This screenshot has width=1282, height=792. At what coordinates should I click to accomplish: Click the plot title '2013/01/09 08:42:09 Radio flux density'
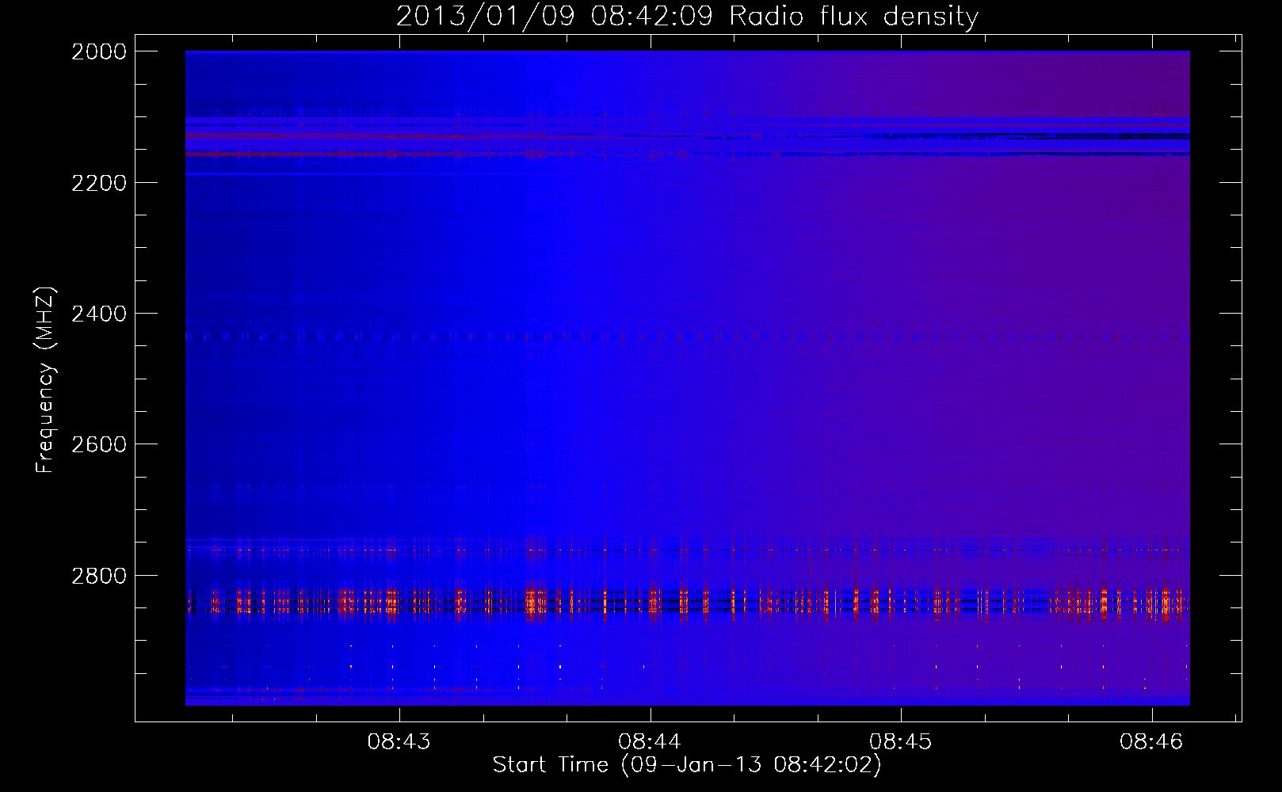(687, 16)
